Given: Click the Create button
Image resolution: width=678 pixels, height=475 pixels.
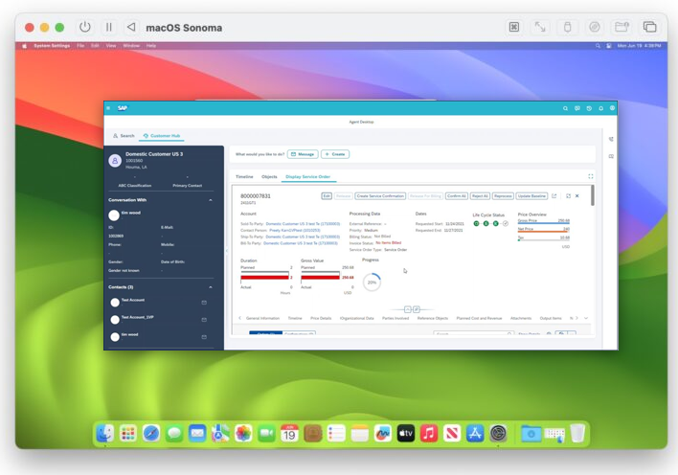Looking at the screenshot, I should tap(335, 154).
